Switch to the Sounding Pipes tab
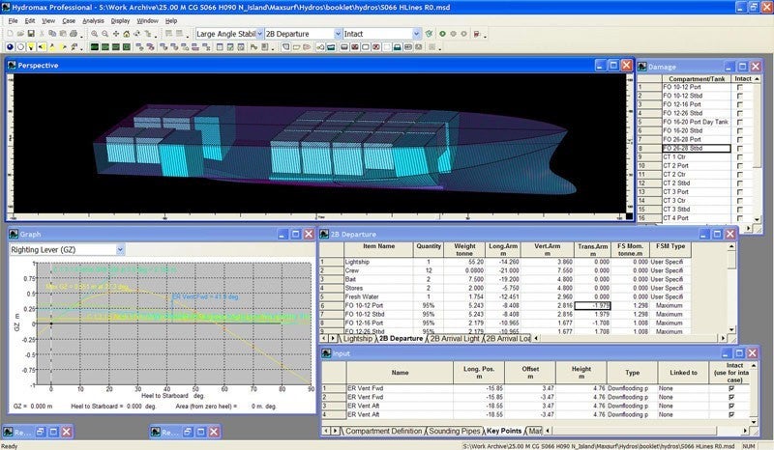The height and width of the screenshot is (450, 774). (x=454, y=431)
